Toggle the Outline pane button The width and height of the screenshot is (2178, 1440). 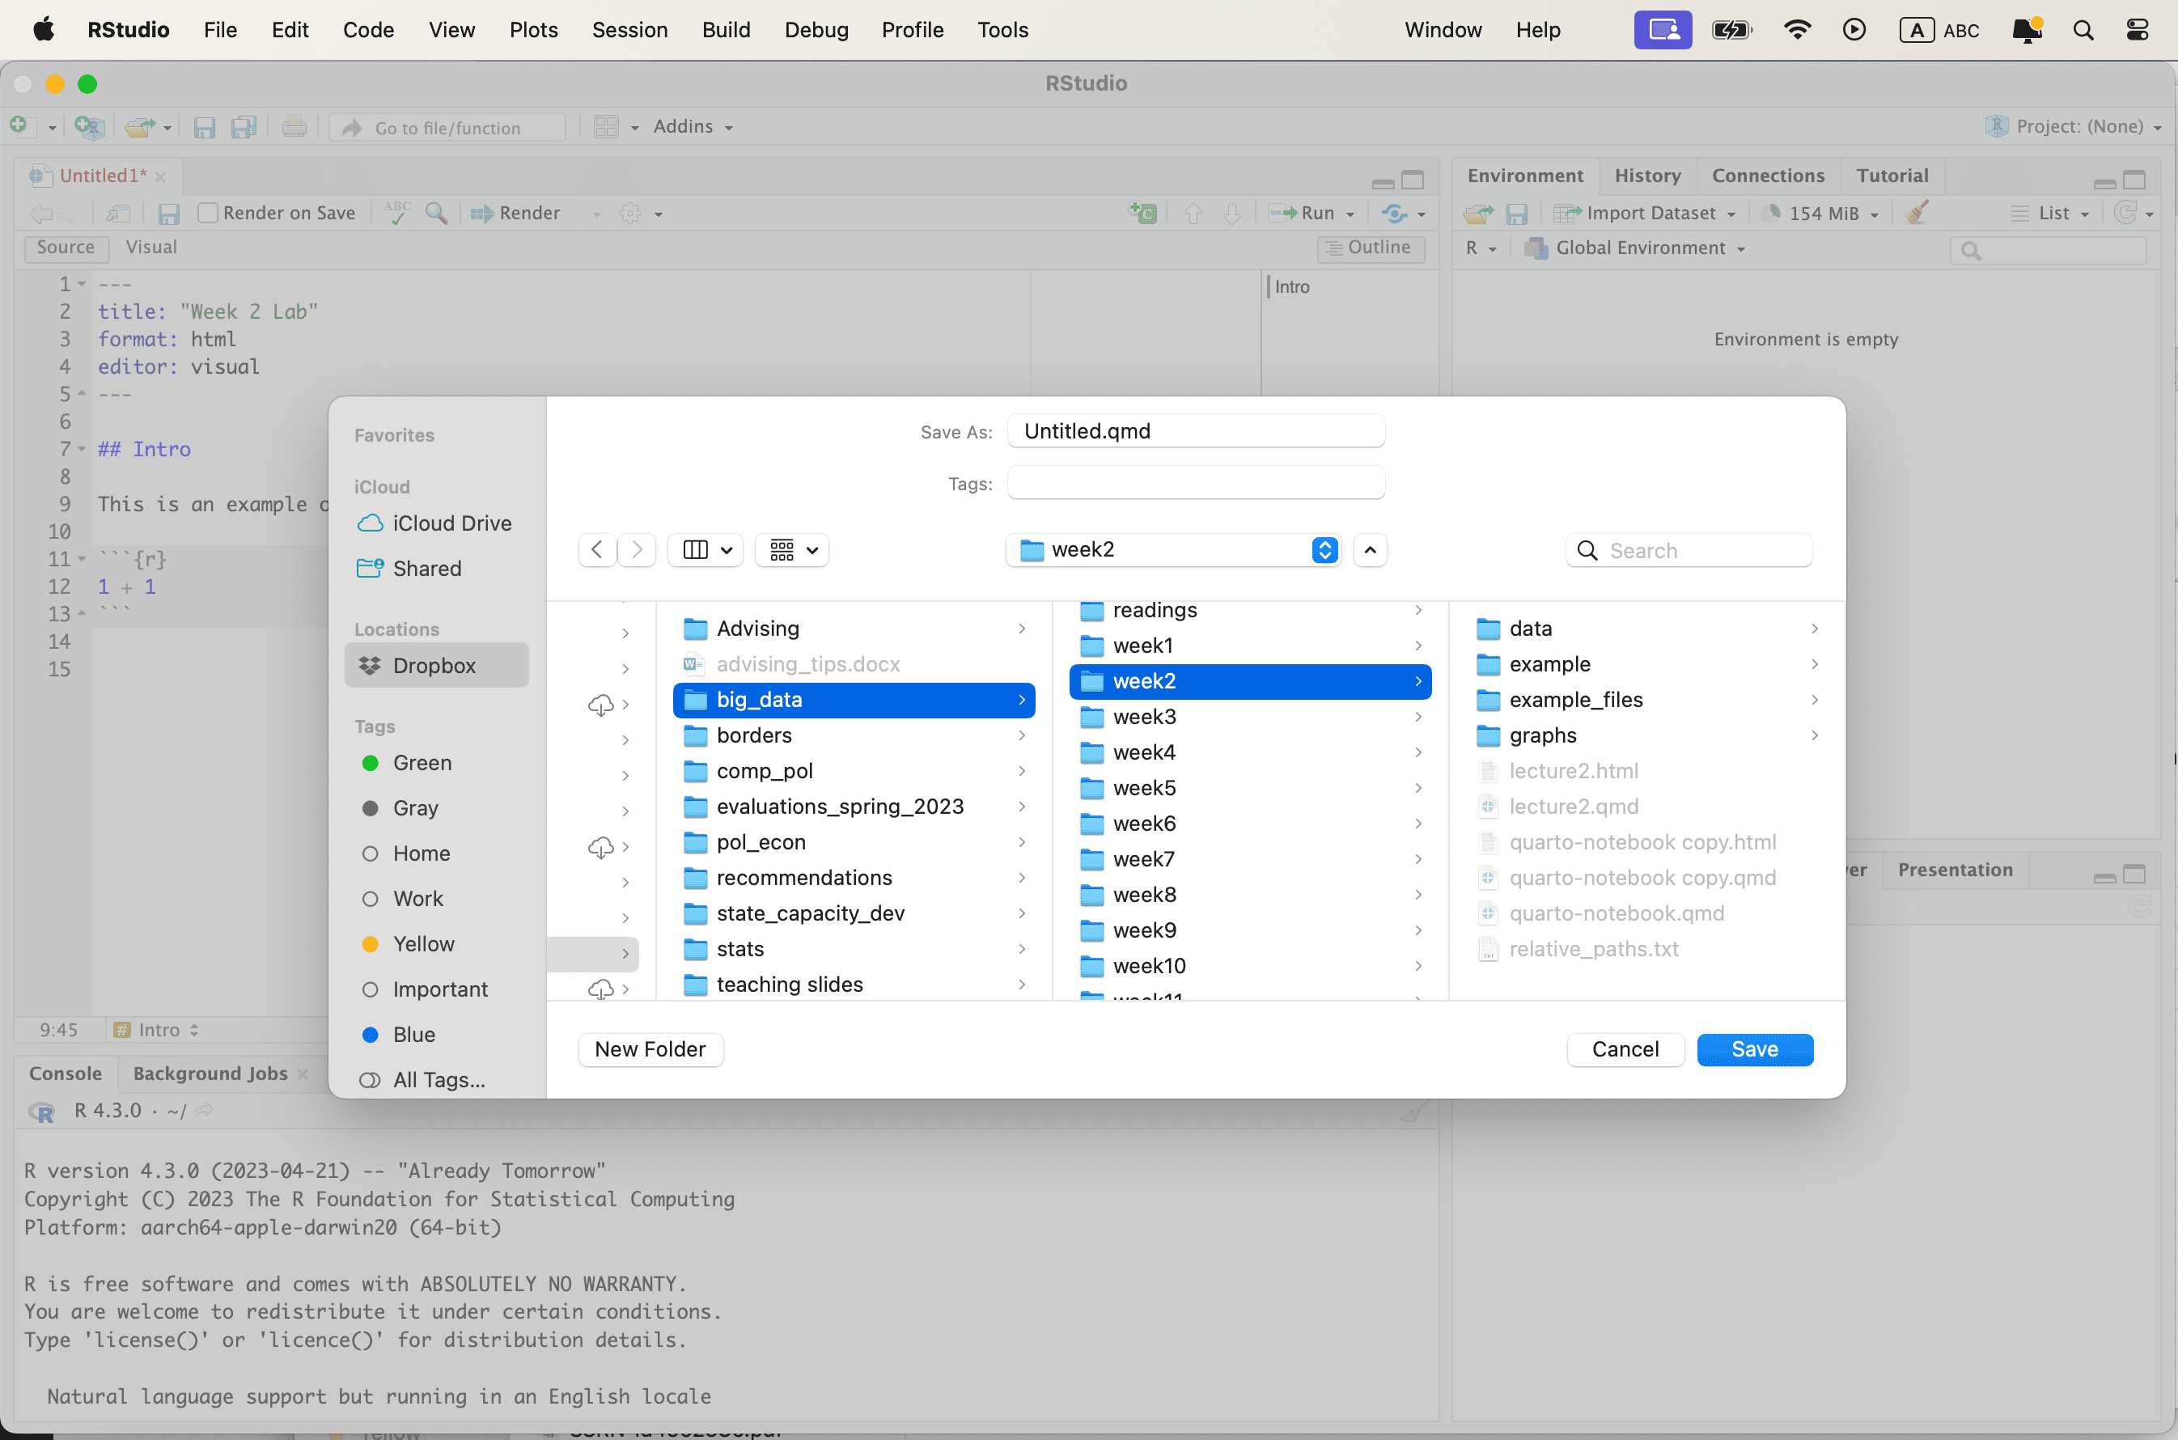pyautogui.click(x=1370, y=247)
